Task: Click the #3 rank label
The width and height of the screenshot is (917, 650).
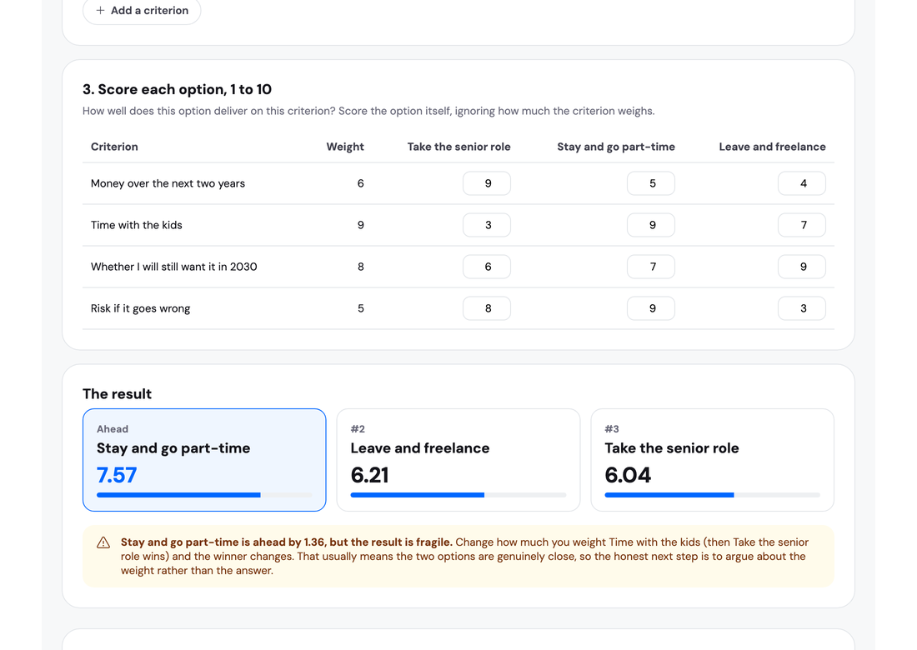Action: point(612,429)
